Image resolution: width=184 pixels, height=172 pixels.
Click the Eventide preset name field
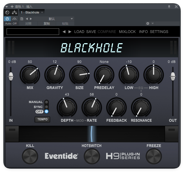pos(33,32)
